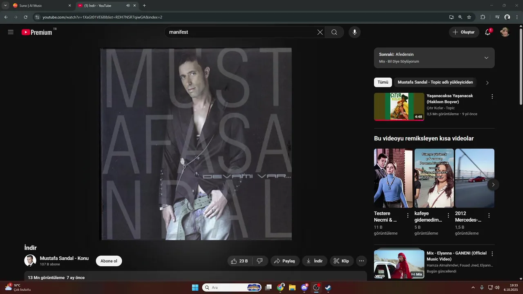Screen dimensions: 523x294
Task: Open Mix - Elyanna GANENI thumbnail
Action: [x=399, y=264]
